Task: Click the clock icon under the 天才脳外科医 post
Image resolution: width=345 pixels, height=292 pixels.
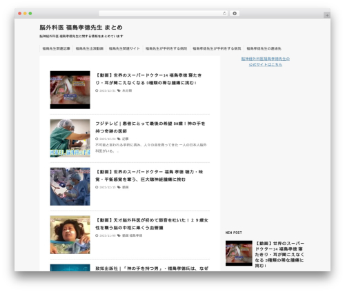Action: [x=97, y=235]
